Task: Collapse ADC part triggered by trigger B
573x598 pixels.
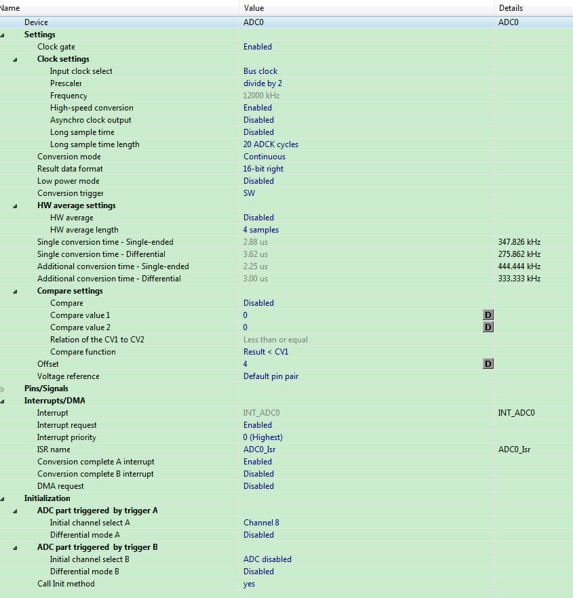Action: coord(16,548)
